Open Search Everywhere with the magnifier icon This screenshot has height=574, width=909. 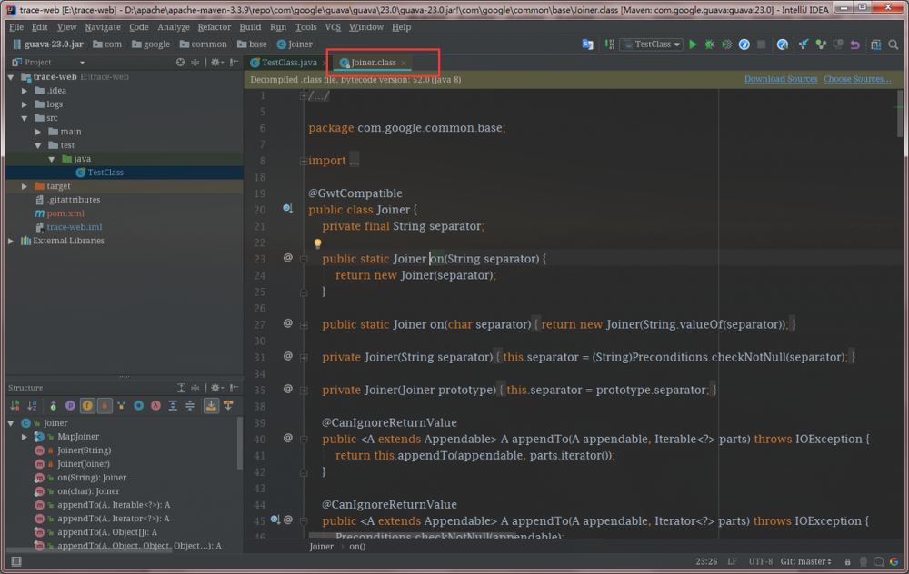coord(894,43)
